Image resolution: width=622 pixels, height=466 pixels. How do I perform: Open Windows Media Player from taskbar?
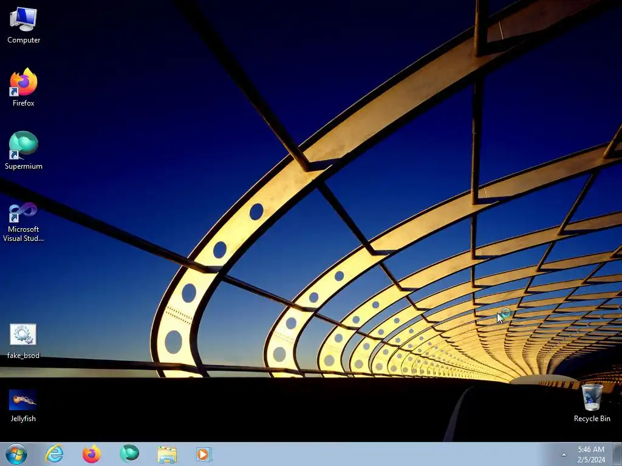coord(204,454)
